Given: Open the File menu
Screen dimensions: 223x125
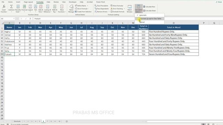Looking at the screenshot, I should pos(3,2).
